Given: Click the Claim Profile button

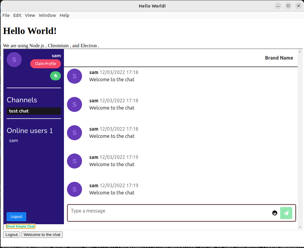Looking at the screenshot, I should click(x=45, y=64).
